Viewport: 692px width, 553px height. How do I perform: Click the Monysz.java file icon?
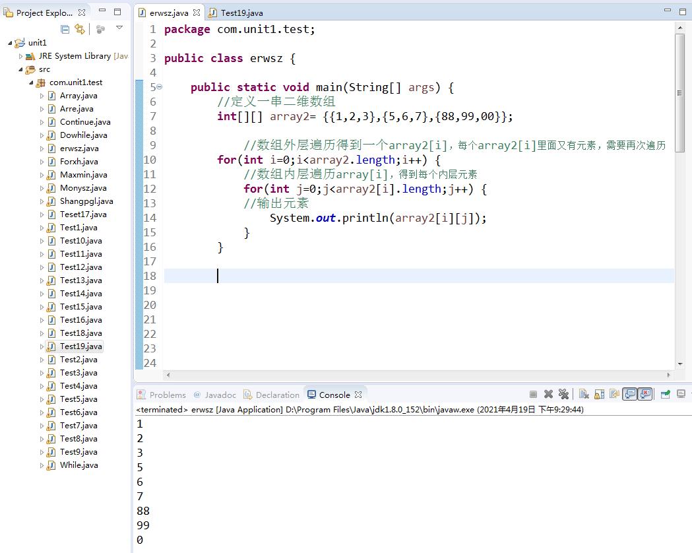tap(51, 188)
